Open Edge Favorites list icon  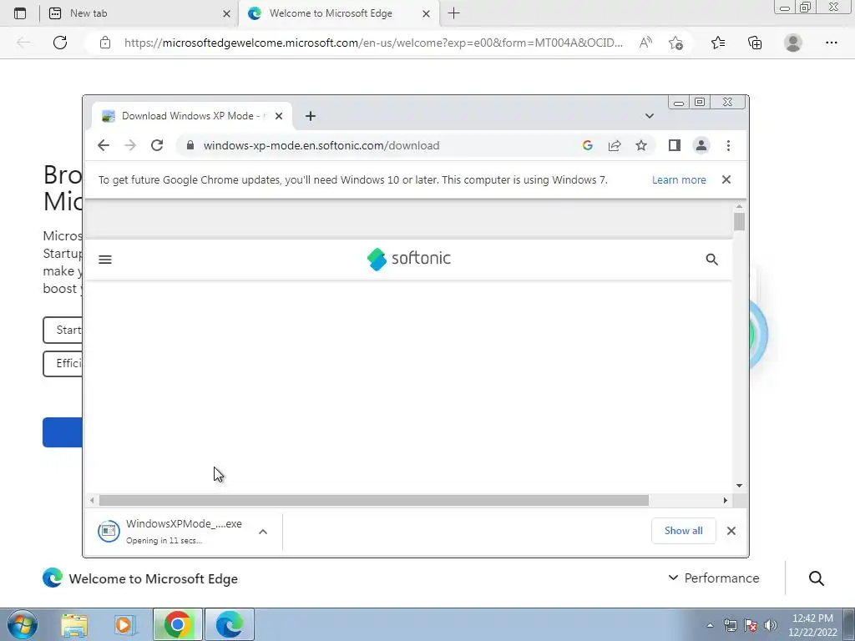coord(718,43)
